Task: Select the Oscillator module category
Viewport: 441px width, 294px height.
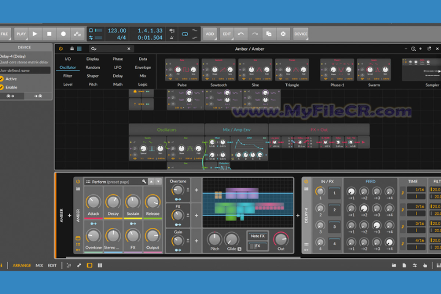Action: [68, 67]
